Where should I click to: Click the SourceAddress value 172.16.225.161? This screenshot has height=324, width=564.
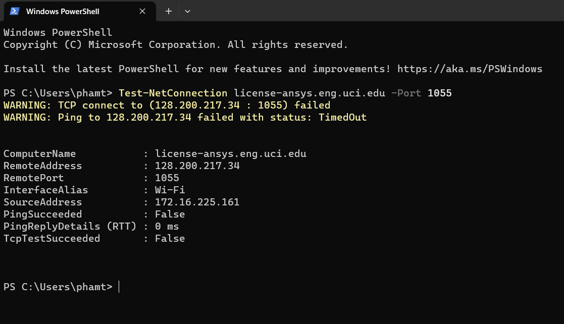tap(197, 202)
